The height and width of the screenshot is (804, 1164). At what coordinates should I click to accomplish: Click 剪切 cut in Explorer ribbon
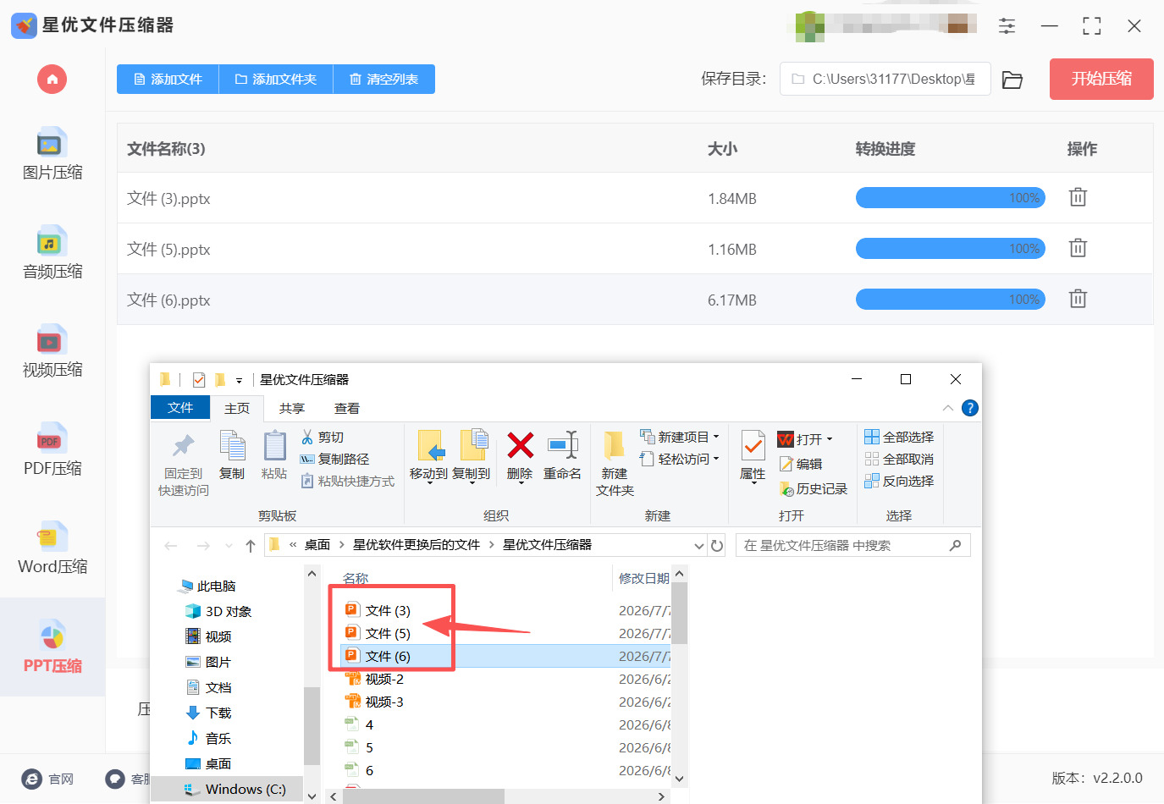(x=323, y=438)
